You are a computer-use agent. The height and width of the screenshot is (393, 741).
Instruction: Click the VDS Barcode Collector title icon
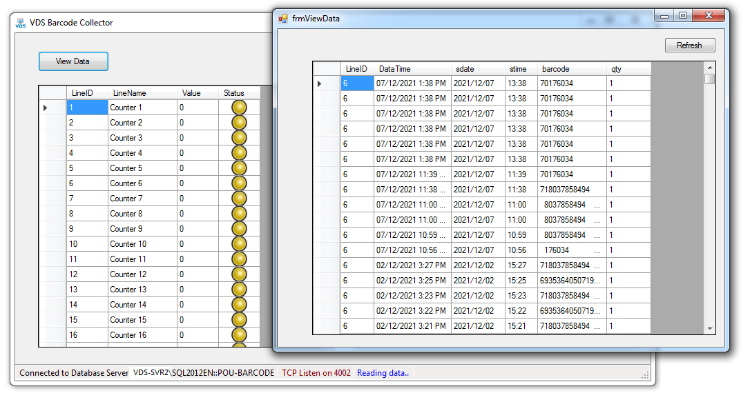(x=20, y=23)
